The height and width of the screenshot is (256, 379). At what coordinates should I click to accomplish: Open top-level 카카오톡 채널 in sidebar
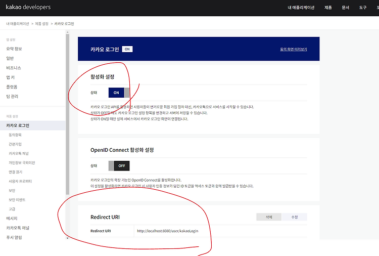tap(18, 228)
